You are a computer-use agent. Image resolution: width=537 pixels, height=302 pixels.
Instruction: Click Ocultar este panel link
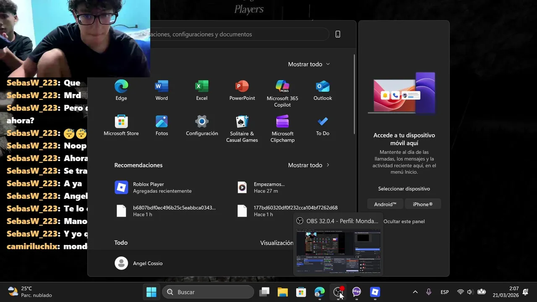click(x=404, y=221)
